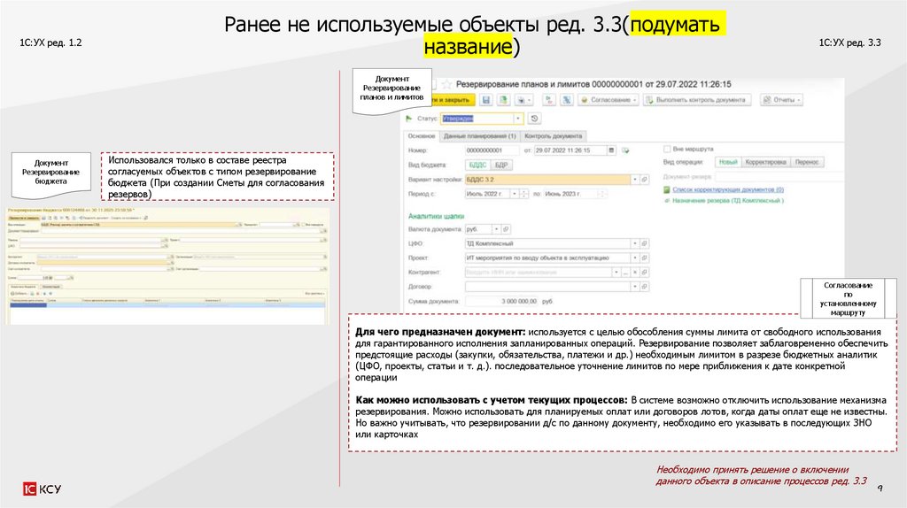This screenshot has width=907, height=508.
Task: Click the red delete icon in the budget table toolbar
Action: pos(38,294)
